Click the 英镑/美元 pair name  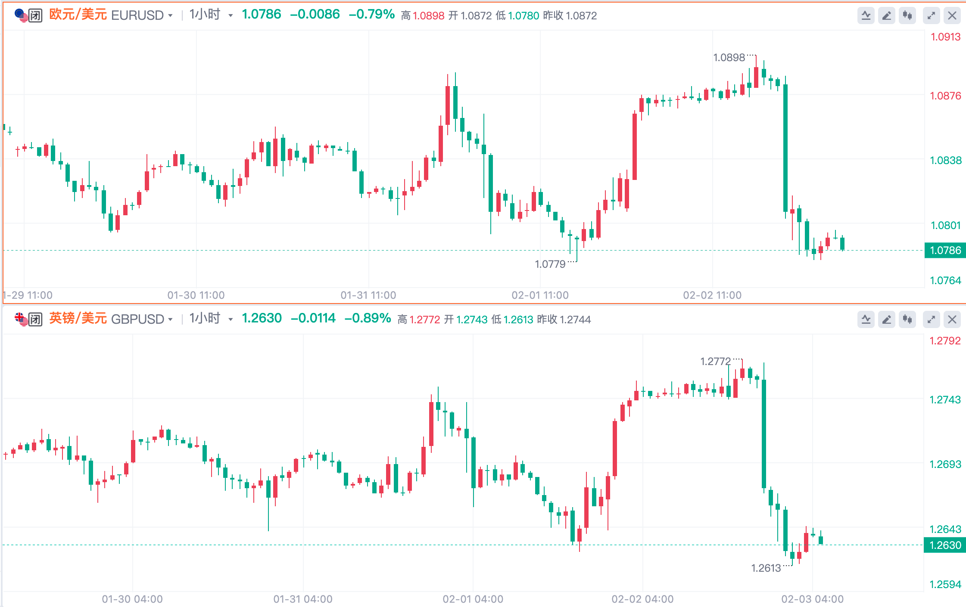[78, 318]
